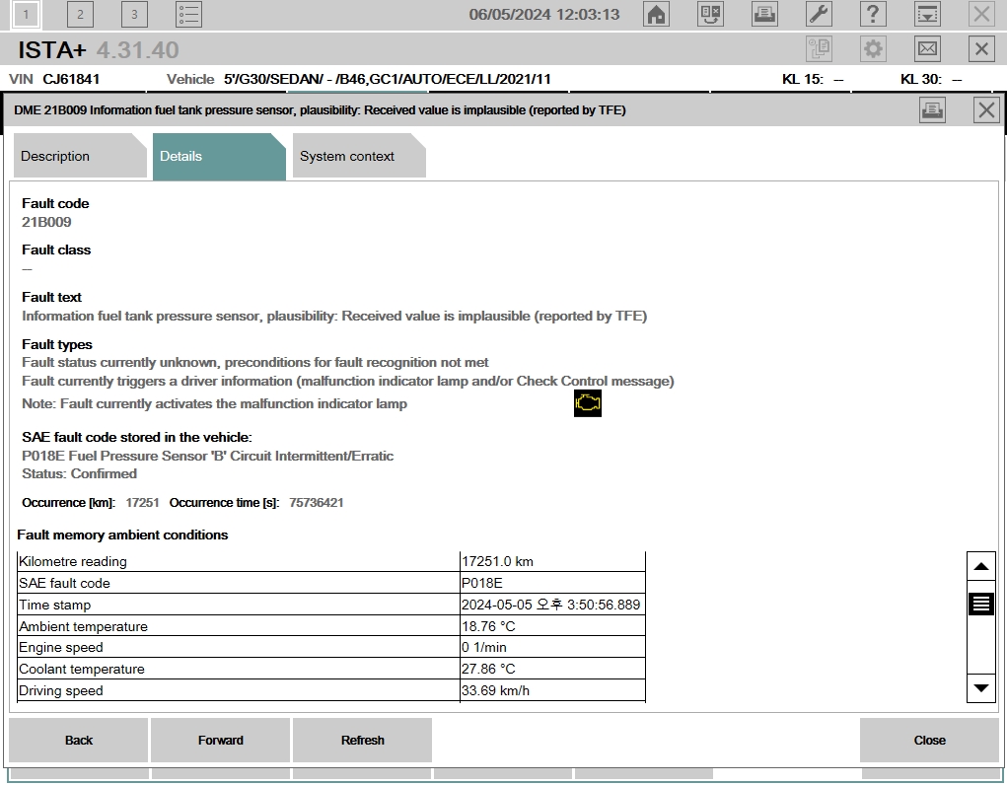Open the operations list icon
This screenshot has height=785, width=1007.
(x=188, y=14)
